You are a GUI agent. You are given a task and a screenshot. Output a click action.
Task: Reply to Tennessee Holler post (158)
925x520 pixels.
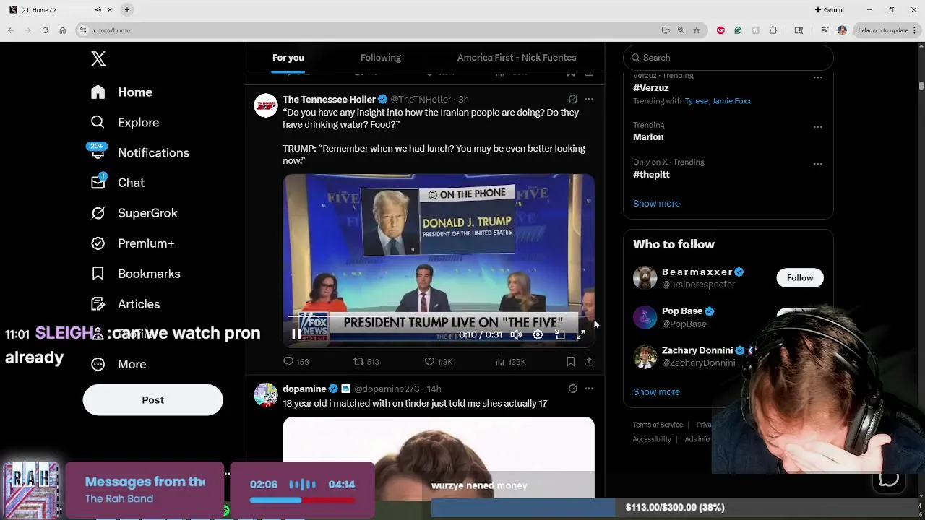click(296, 362)
